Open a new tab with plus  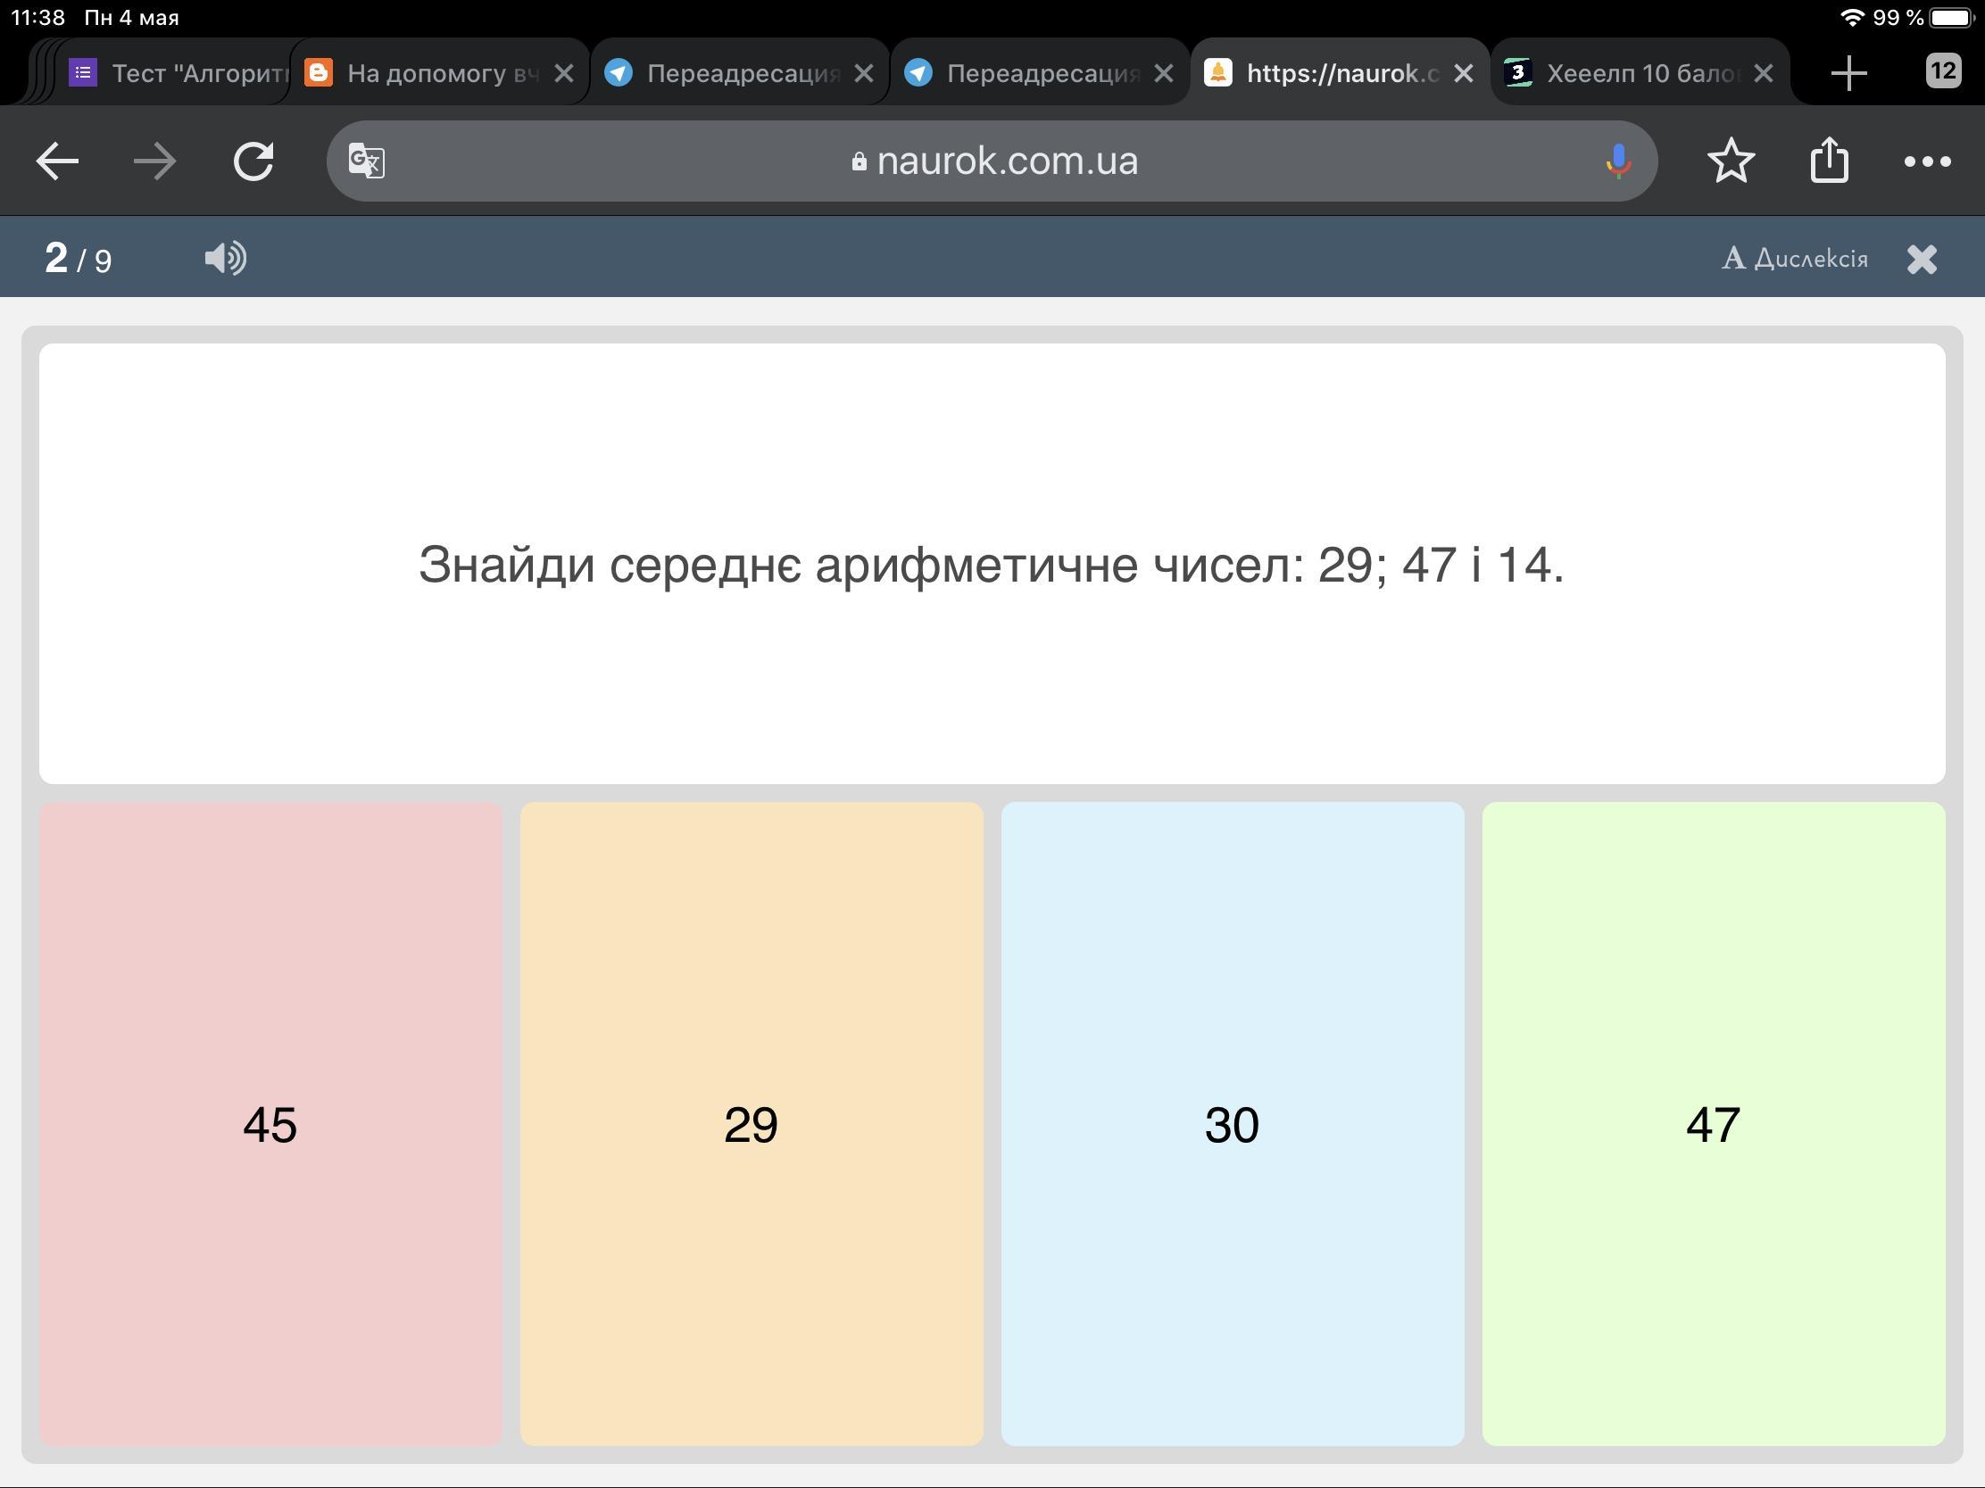click(x=1848, y=72)
